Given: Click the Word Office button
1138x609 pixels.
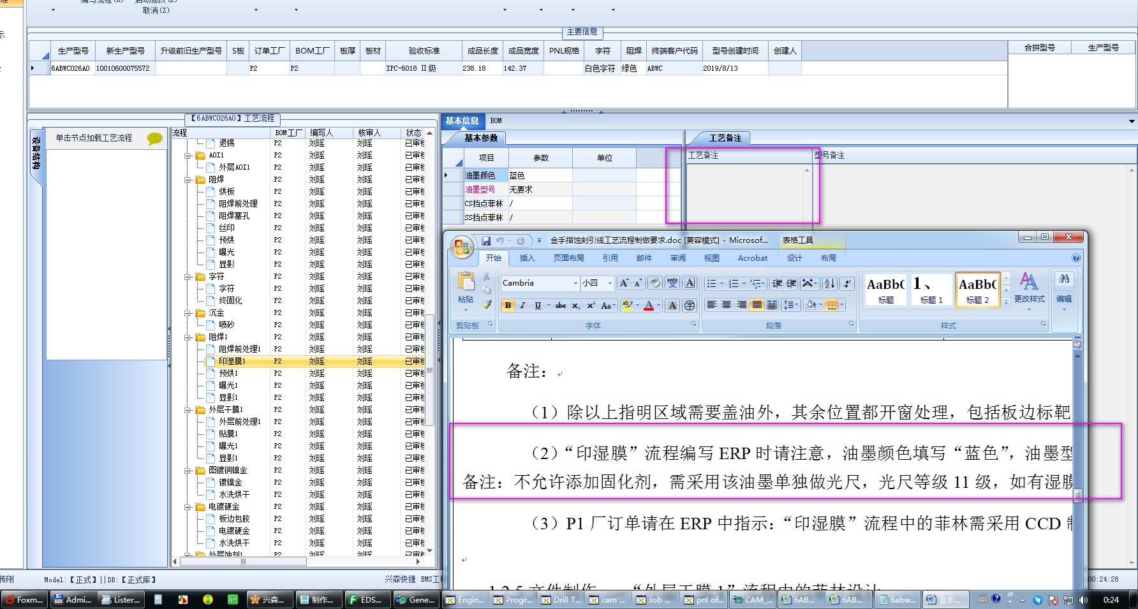Looking at the screenshot, I should click(x=462, y=247).
